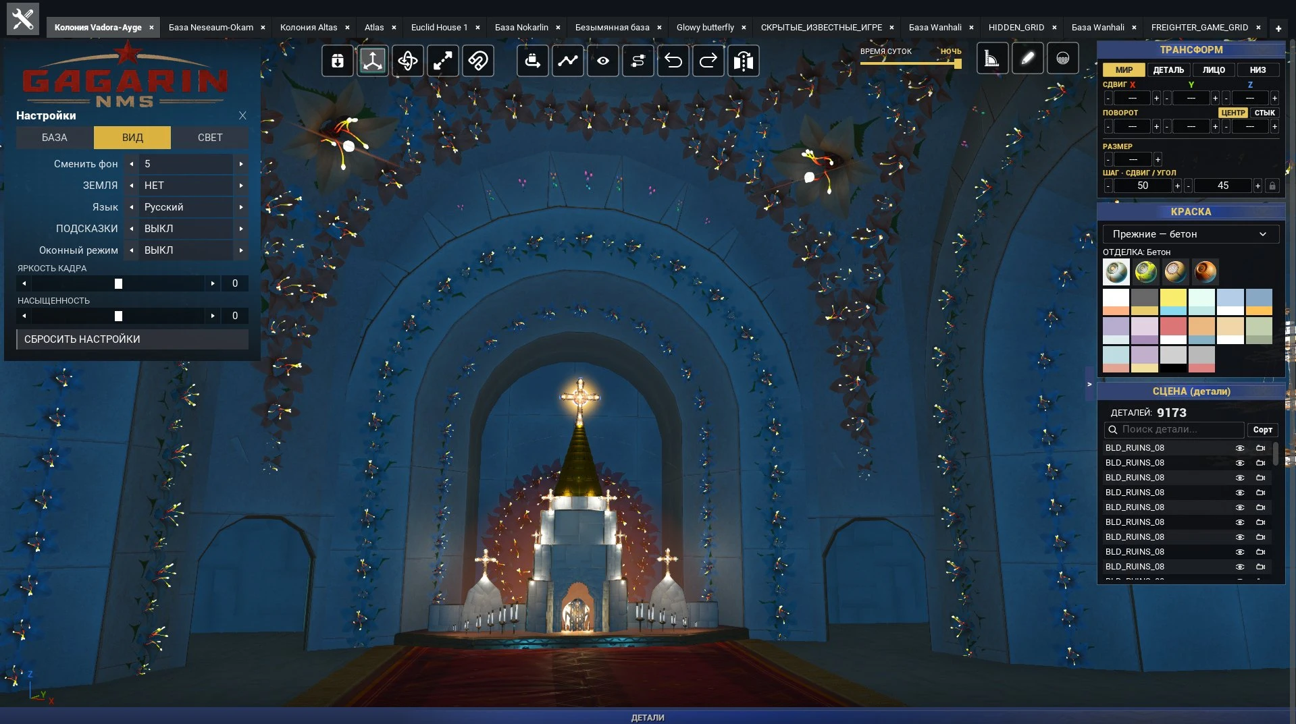Screen dimensions: 1296x724
Task: Expand the collapsed right panel arrow
Action: tap(1089, 385)
